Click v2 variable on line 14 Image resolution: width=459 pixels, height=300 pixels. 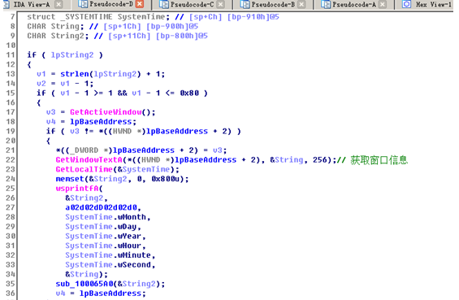(41, 84)
